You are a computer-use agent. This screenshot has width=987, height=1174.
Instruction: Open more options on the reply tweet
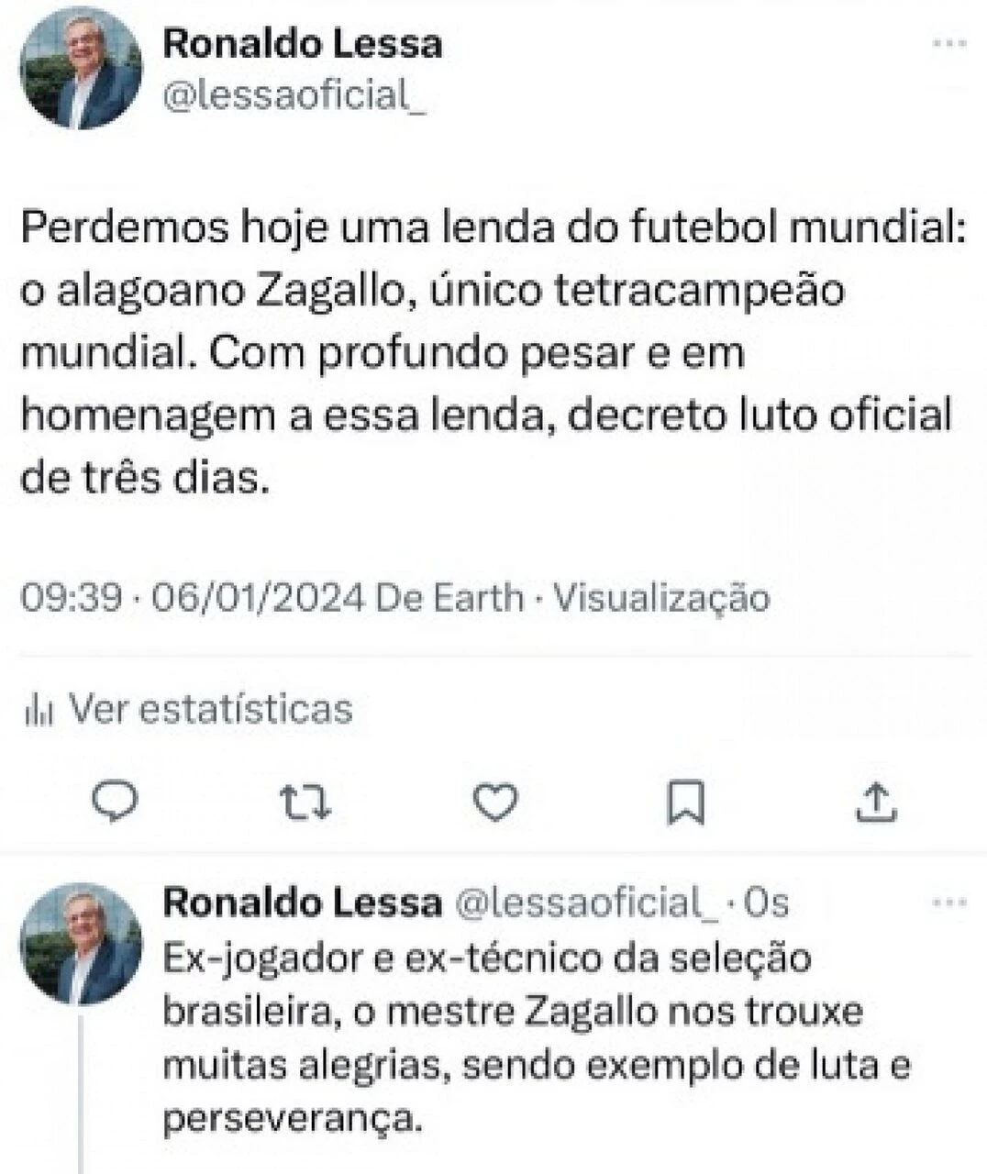pos(948,903)
